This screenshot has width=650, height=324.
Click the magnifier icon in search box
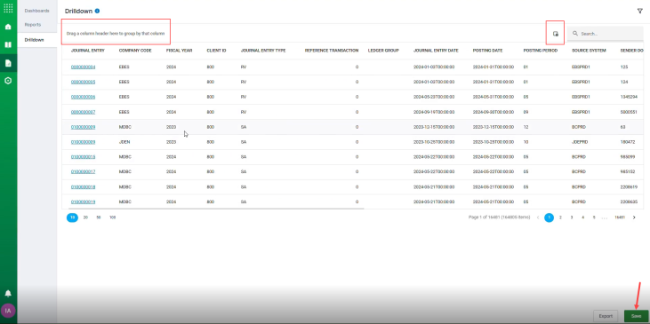(575, 34)
